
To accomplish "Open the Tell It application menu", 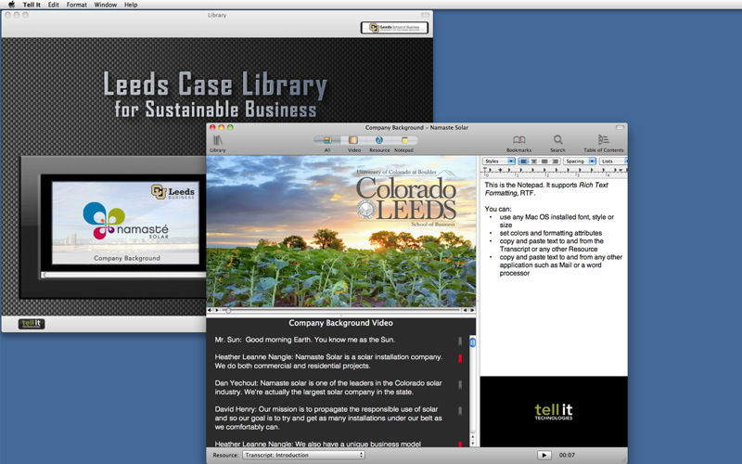I will click(x=32, y=5).
